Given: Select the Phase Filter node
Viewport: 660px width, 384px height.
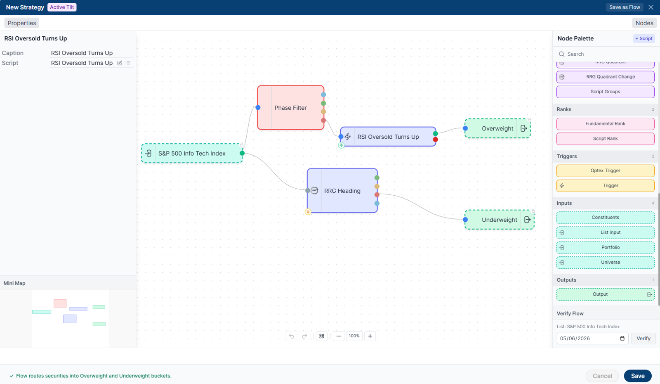Looking at the screenshot, I should click(x=291, y=108).
